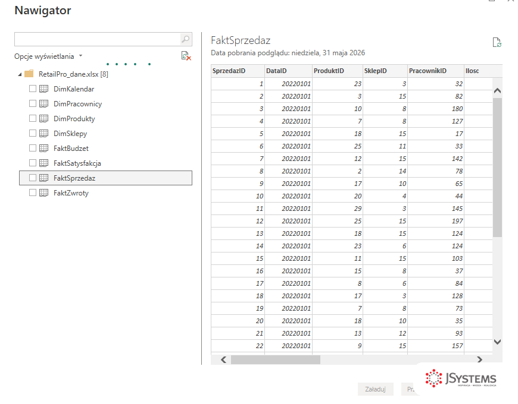Click the FaktSprzedaz preview title
Viewport: 518px width, 404px height.
coord(241,40)
